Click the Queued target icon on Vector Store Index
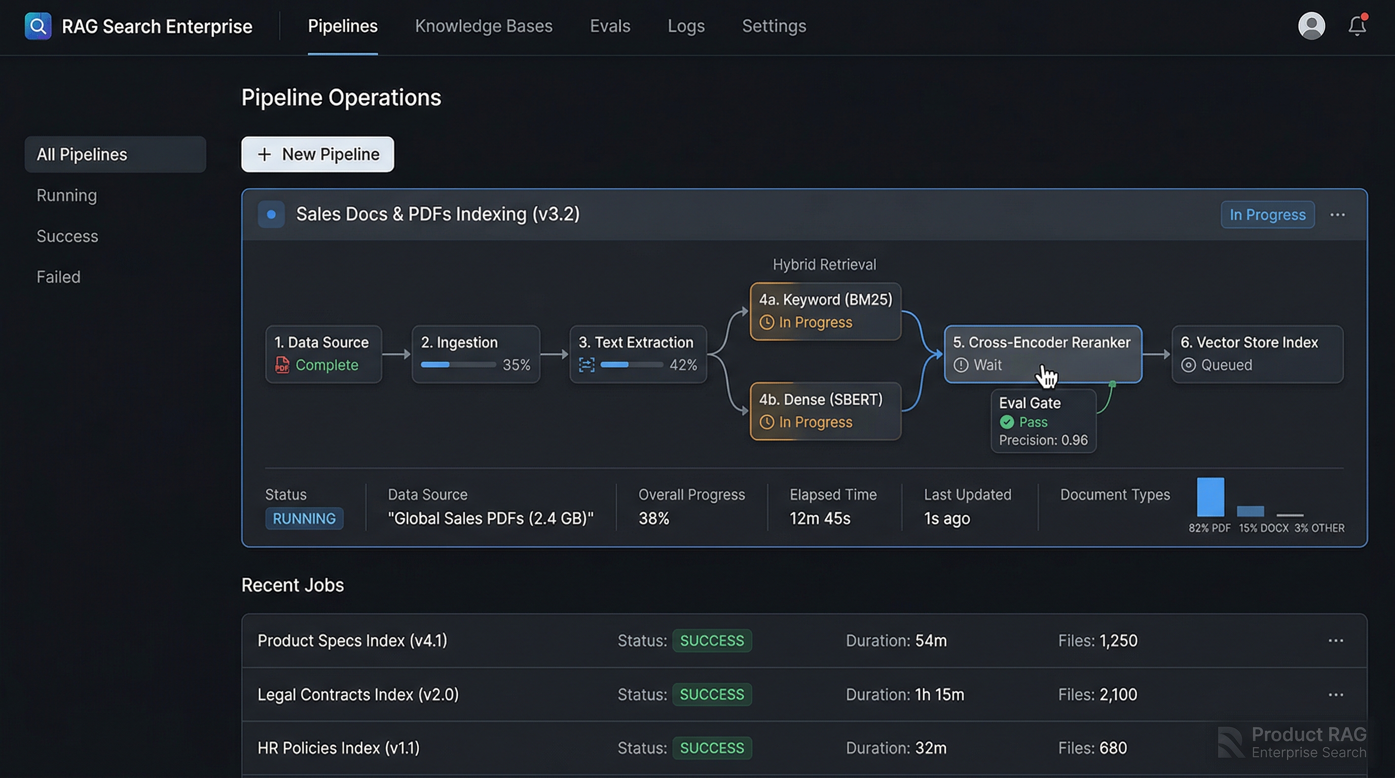Screen dimensions: 1395x778 tap(1189, 365)
